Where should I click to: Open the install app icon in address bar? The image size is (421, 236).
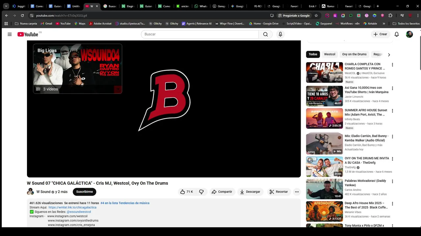pyautogui.click(x=272, y=15)
